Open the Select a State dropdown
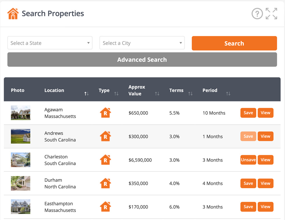The image size is (285, 220). click(x=50, y=43)
